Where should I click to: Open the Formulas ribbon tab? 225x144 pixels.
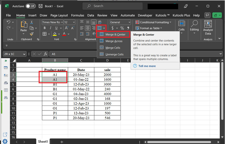pyautogui.click(x=77, y=15)
